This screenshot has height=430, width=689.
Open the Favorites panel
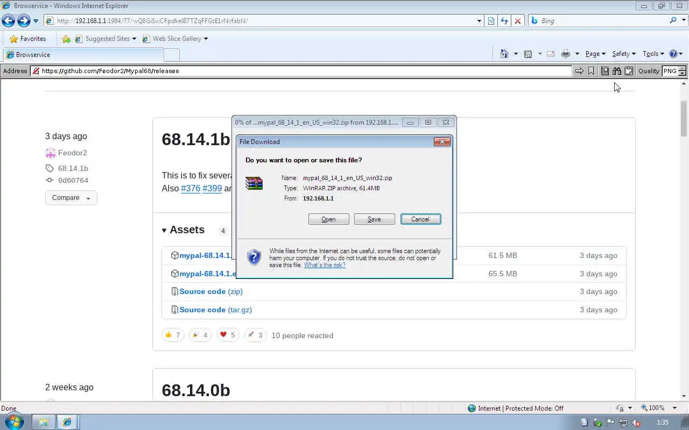point(27,39)
